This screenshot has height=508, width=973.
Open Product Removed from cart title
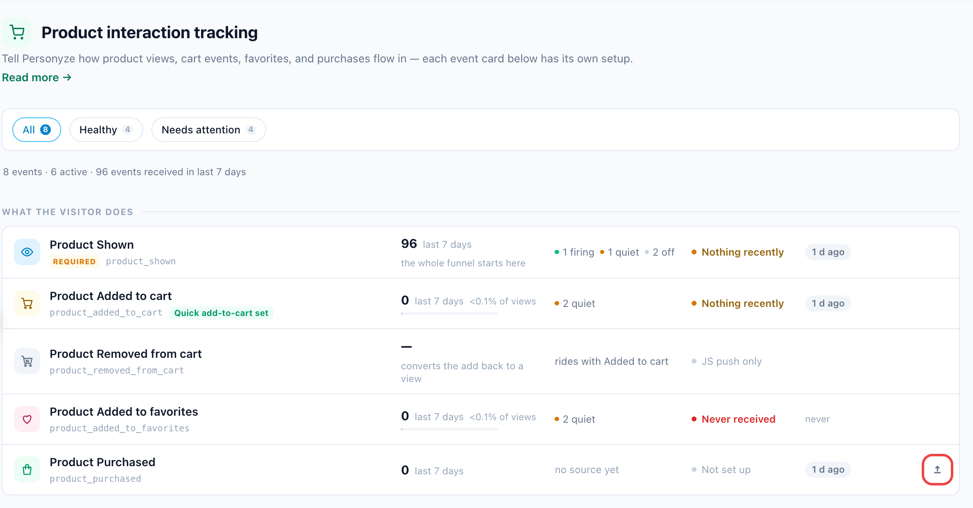(126, 354)
